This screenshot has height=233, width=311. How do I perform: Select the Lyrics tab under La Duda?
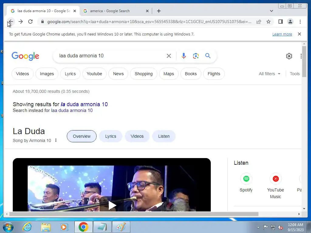tap(111, 136)
